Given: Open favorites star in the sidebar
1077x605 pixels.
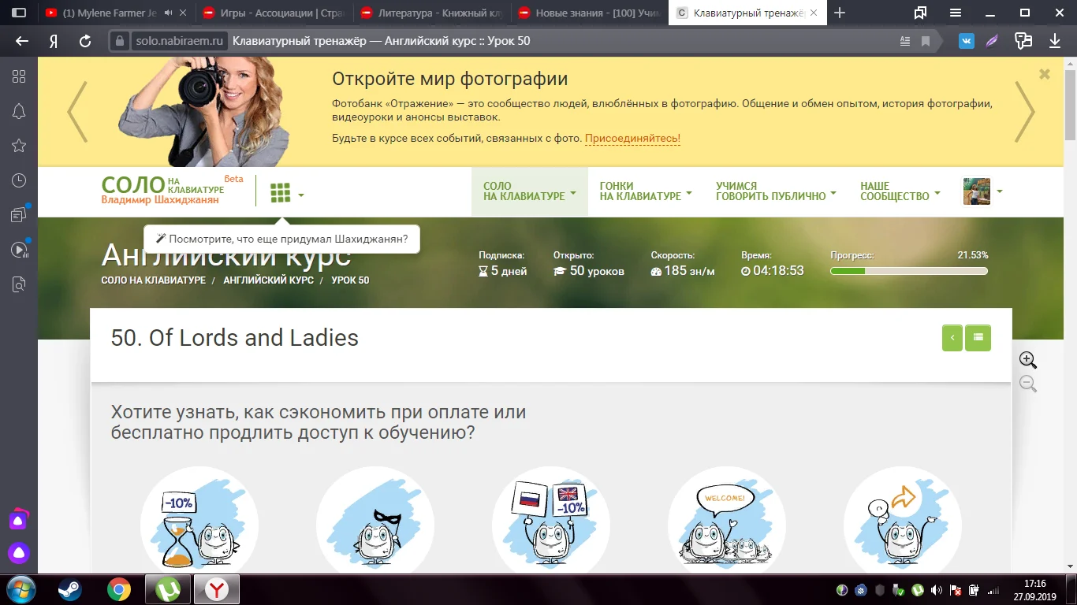Looking at the screenshot, I should point(19,146).
